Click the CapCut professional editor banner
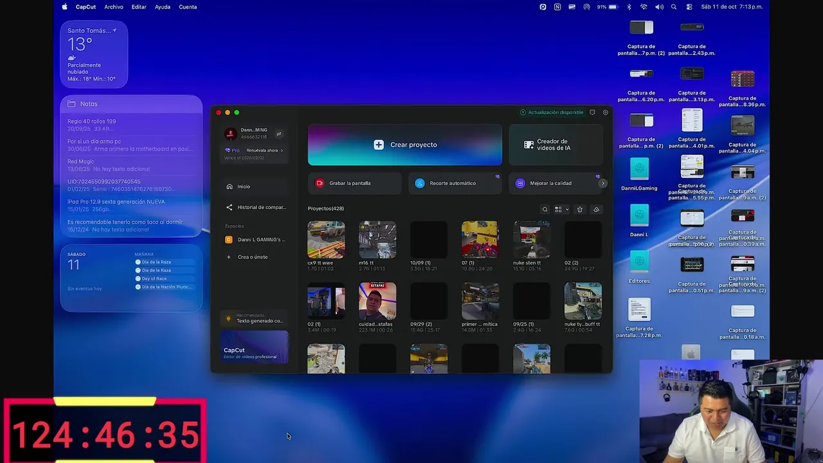Viewport: 823px width, 463px height. [x=255, y=347]
